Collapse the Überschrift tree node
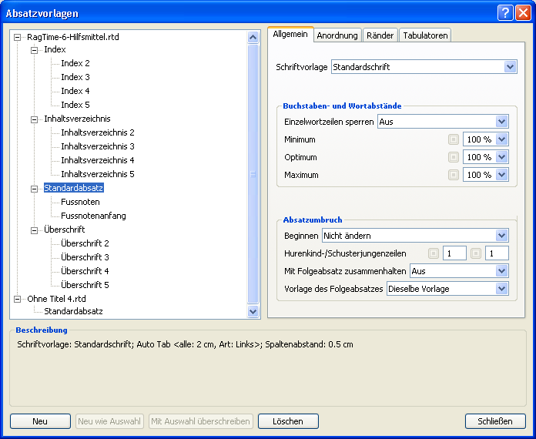The image size is (536, 439). point(34,230)
